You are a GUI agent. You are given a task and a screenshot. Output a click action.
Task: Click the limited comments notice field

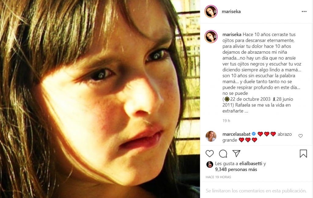[x=256, y=191]
